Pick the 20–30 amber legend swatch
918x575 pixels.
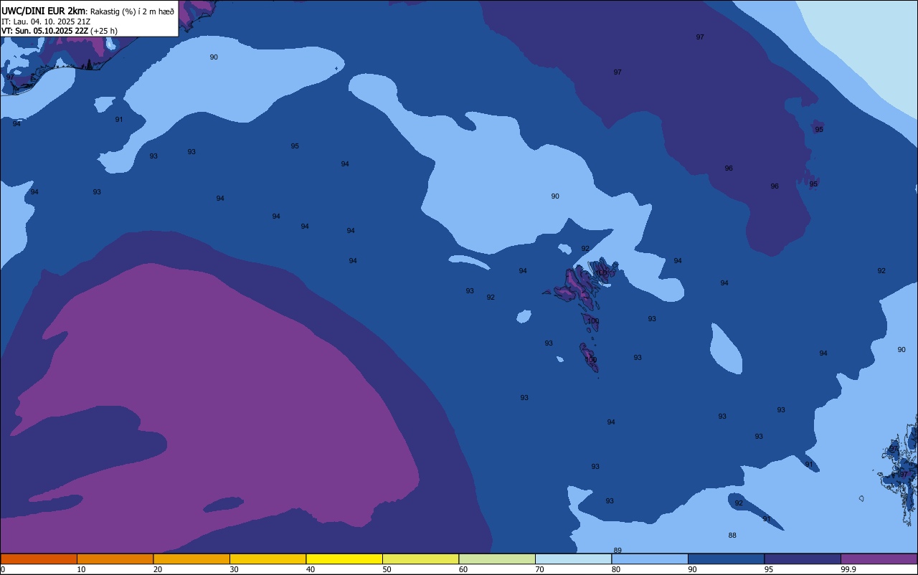click(191, 559)
